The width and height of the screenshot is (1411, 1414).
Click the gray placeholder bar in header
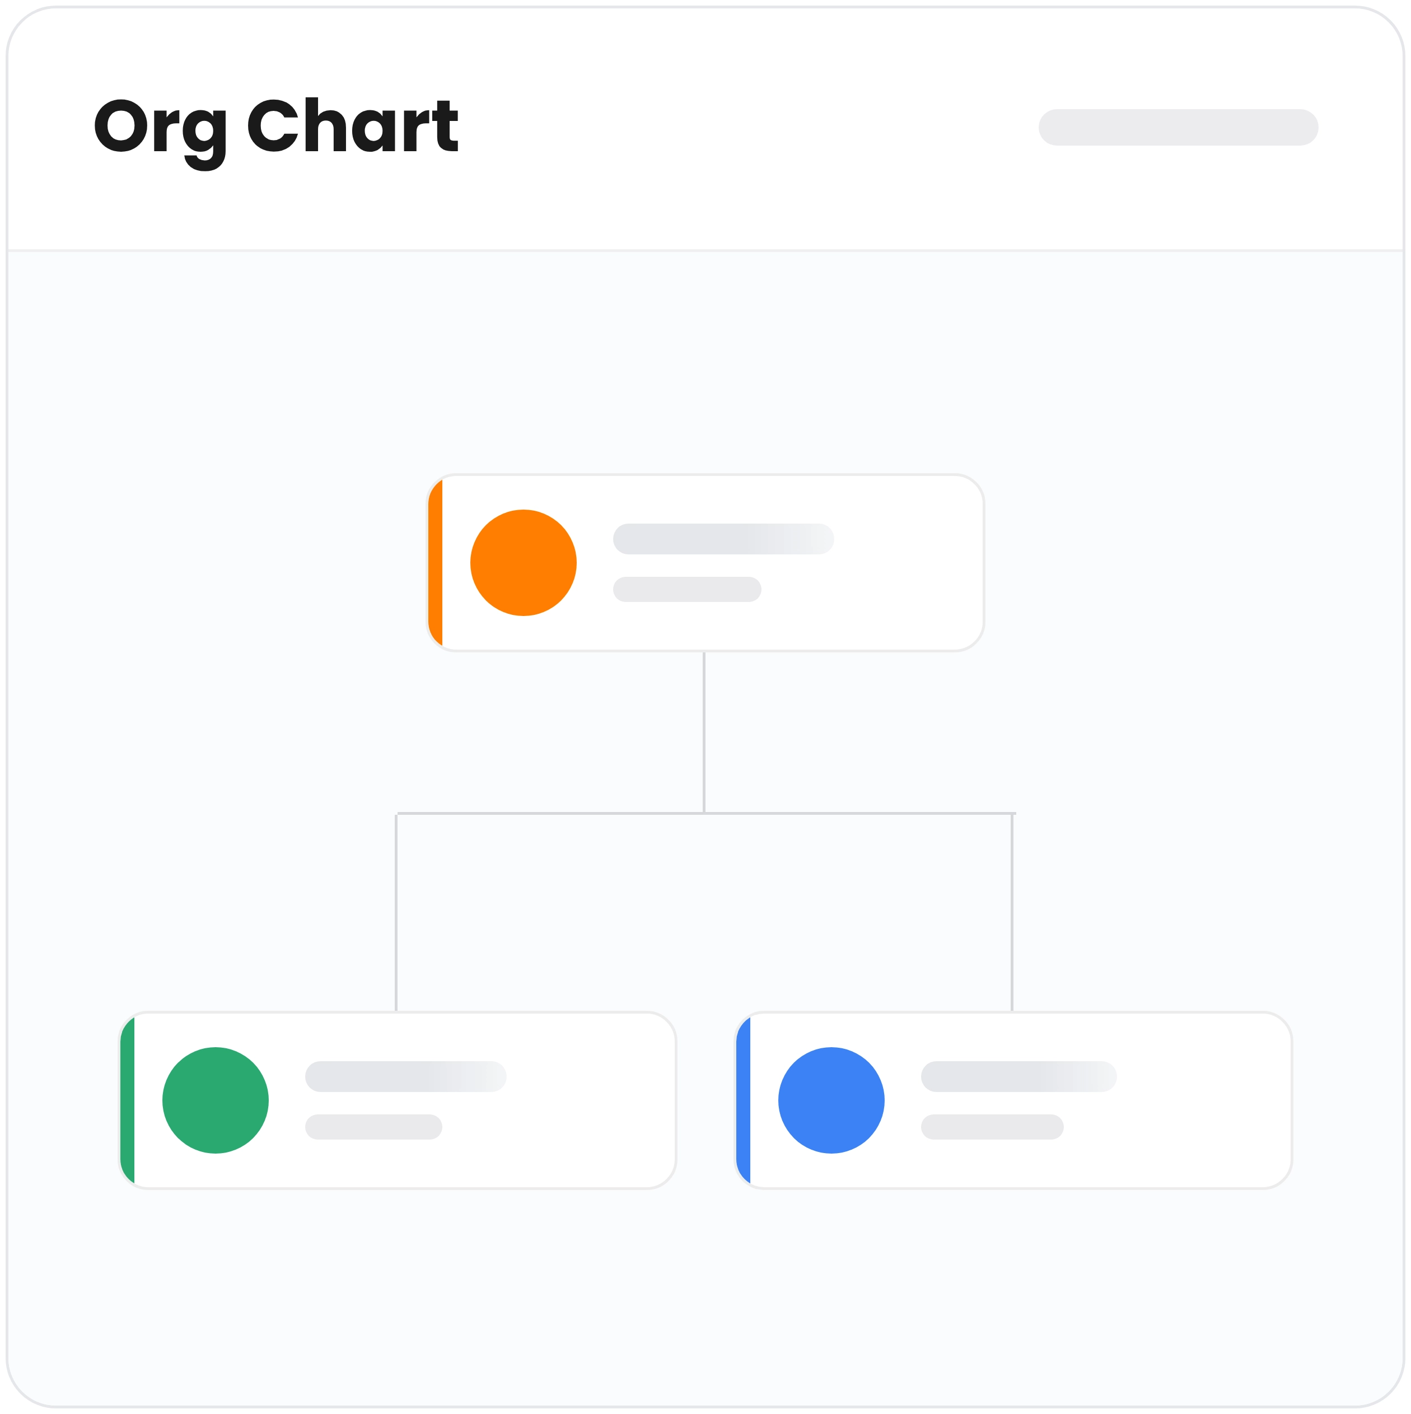(x=1178, y=127)
